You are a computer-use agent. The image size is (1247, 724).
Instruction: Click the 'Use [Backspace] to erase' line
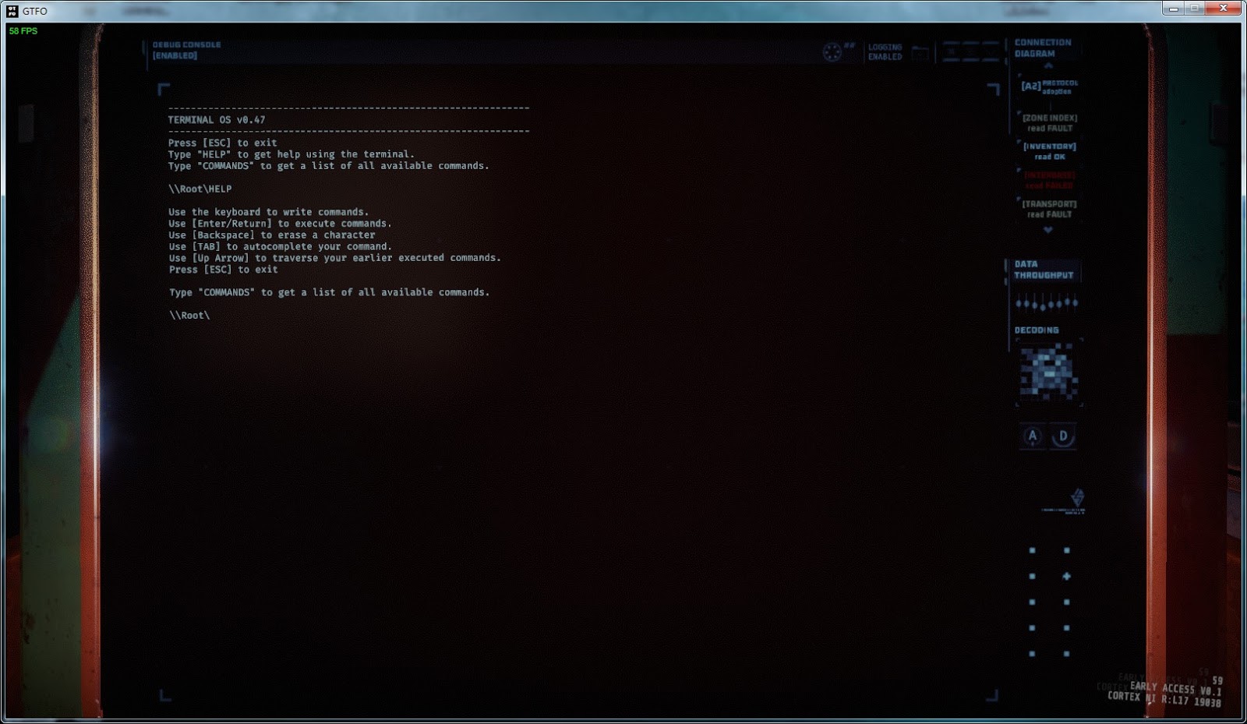click(x=272, y=235)
